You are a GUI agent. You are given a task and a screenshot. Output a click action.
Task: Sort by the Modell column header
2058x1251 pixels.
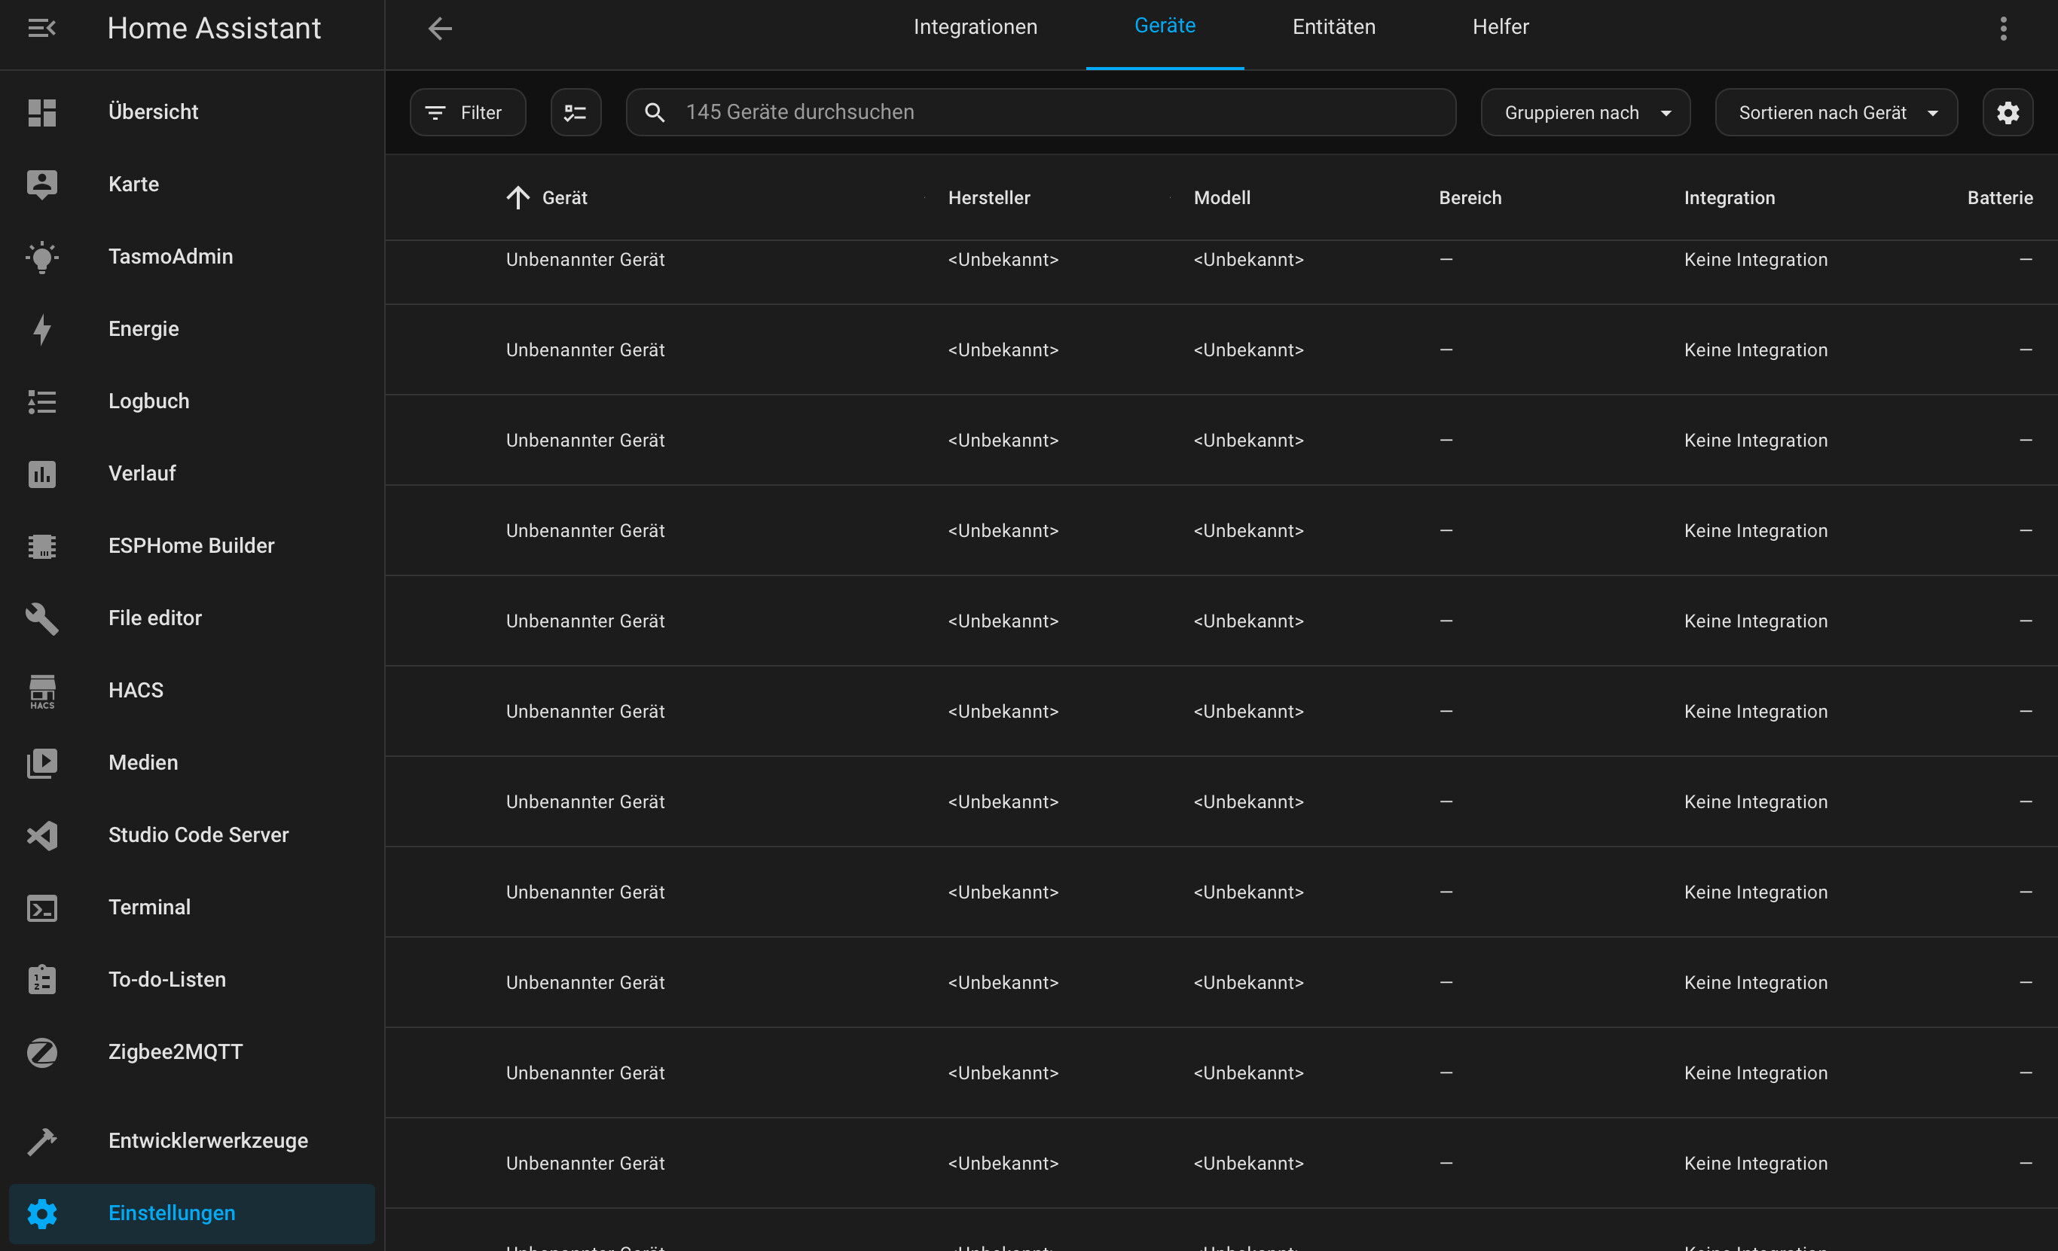click(1222, 198)
